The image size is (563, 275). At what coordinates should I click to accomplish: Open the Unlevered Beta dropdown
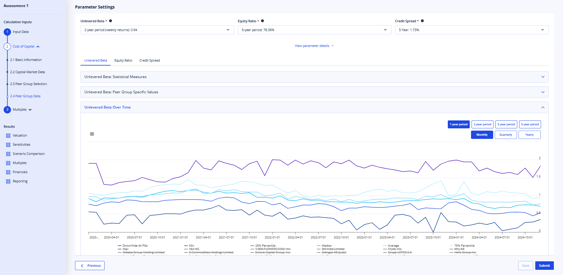(157, 30)
